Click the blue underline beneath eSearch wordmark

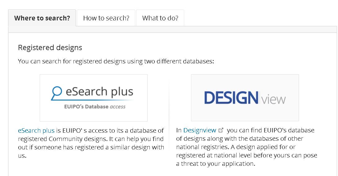93,100
